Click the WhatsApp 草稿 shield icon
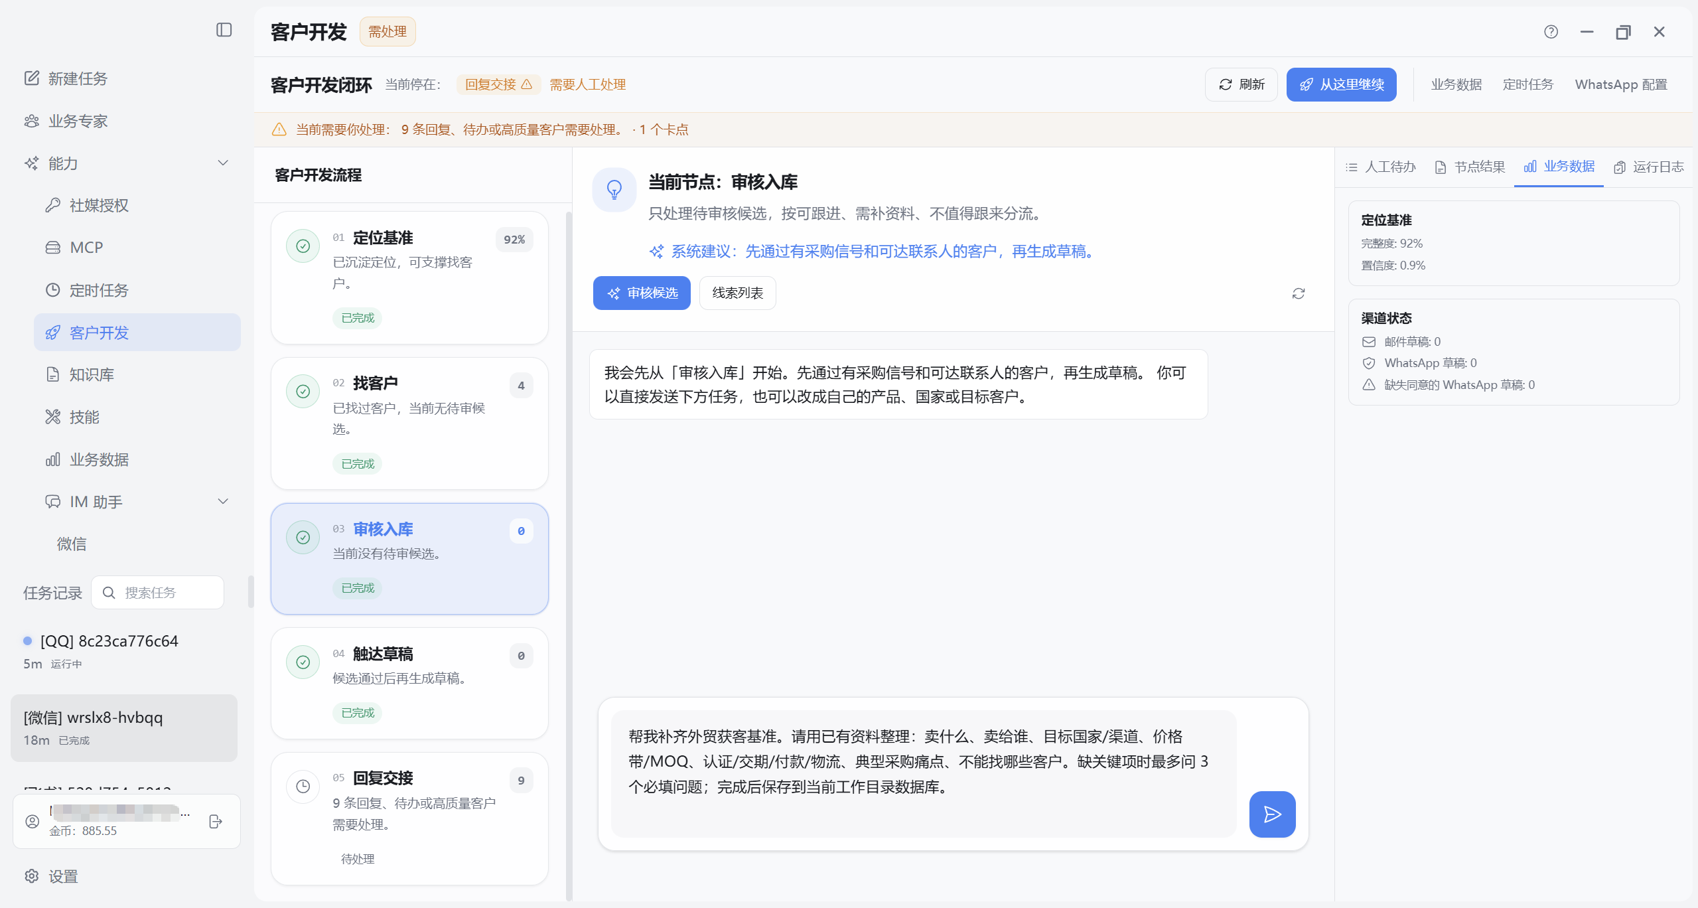 coord(1369,363)
